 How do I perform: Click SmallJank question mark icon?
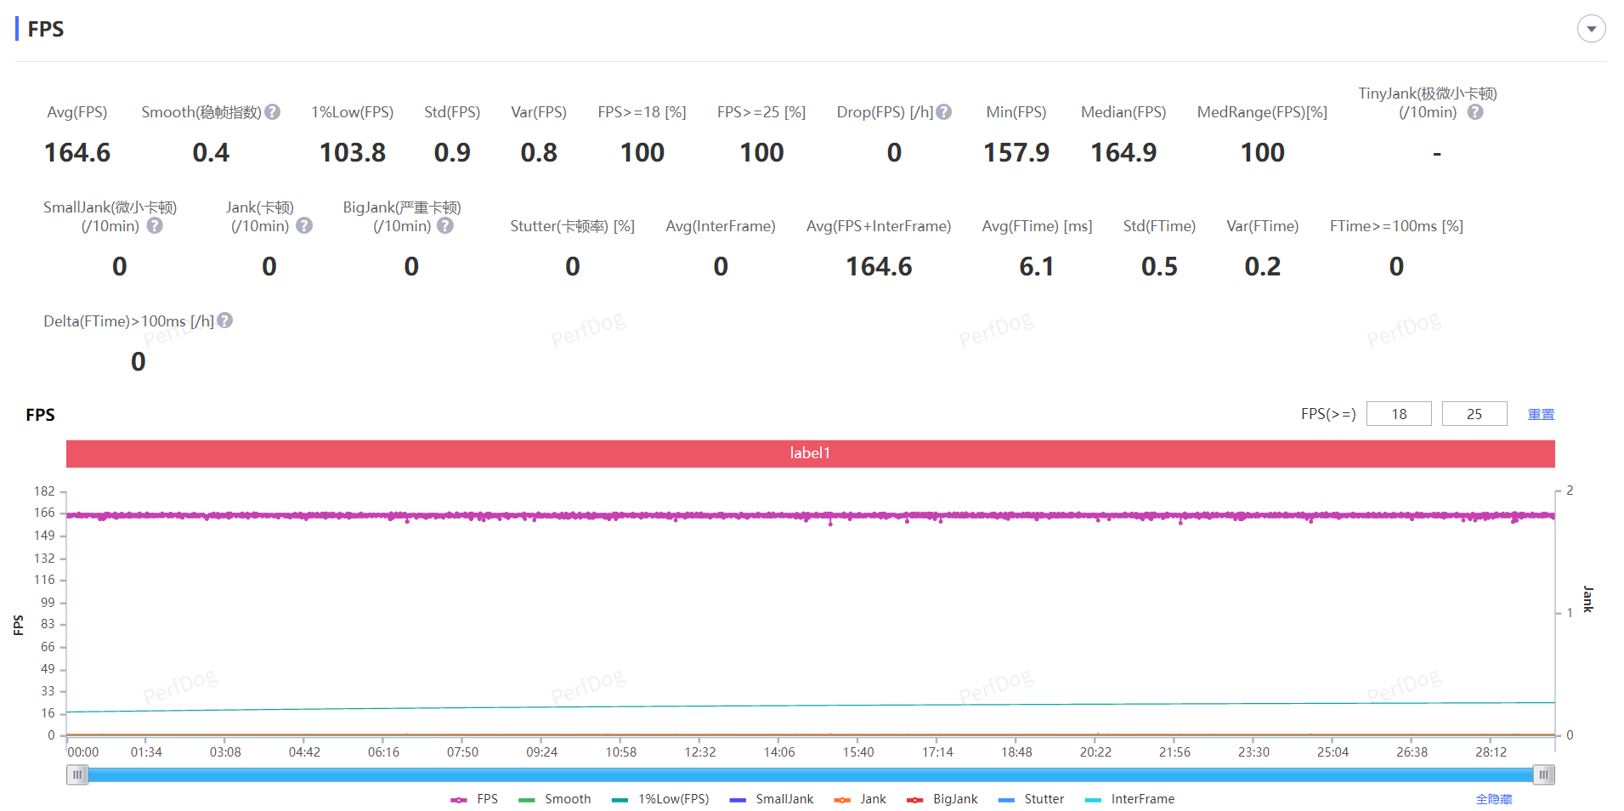[x=155, y=226]
